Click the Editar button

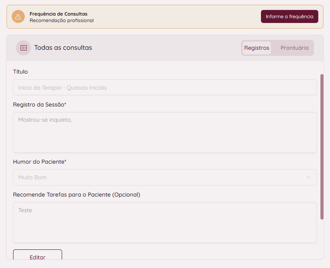click(x=37, y=256)
